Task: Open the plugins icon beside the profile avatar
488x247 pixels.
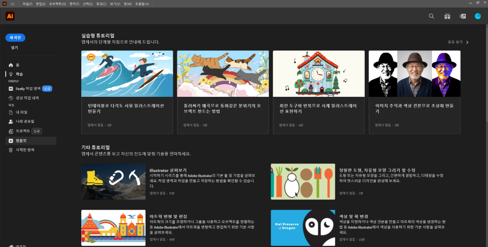Action: pyautogui.click(x=463, y=16)
